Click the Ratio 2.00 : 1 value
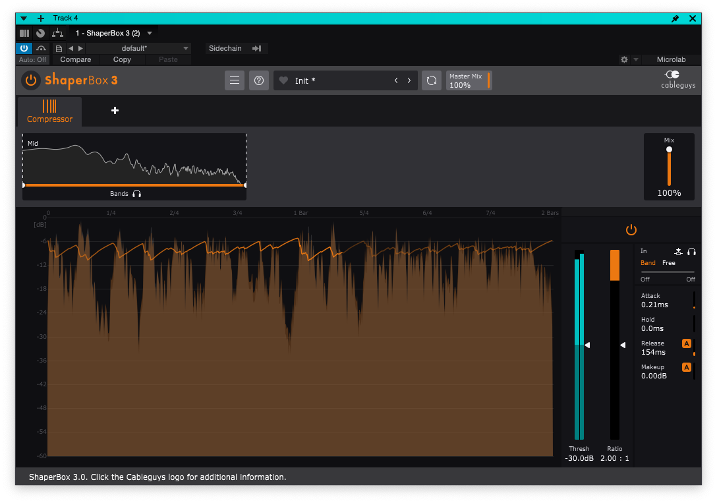The image size is (717, 503). click(x=615, y=458)
